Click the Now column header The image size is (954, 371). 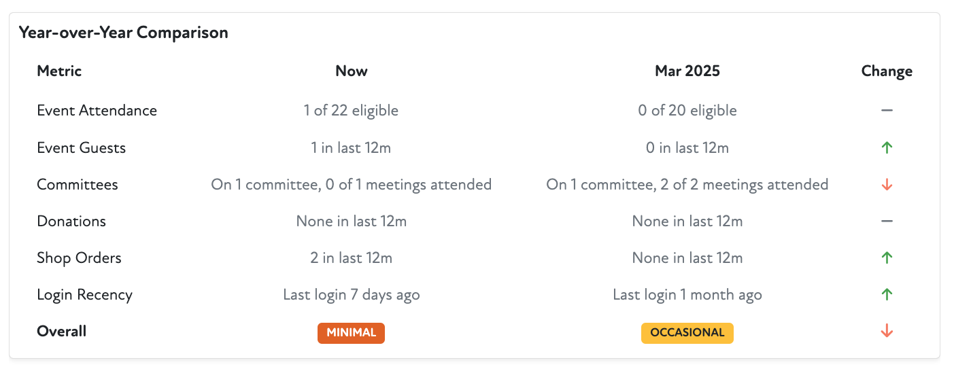351,71
